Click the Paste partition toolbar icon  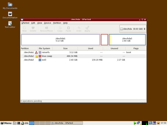68,29
